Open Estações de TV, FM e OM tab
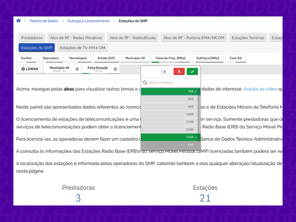Screen dimensions: 296x222 (x=82, y=48)
